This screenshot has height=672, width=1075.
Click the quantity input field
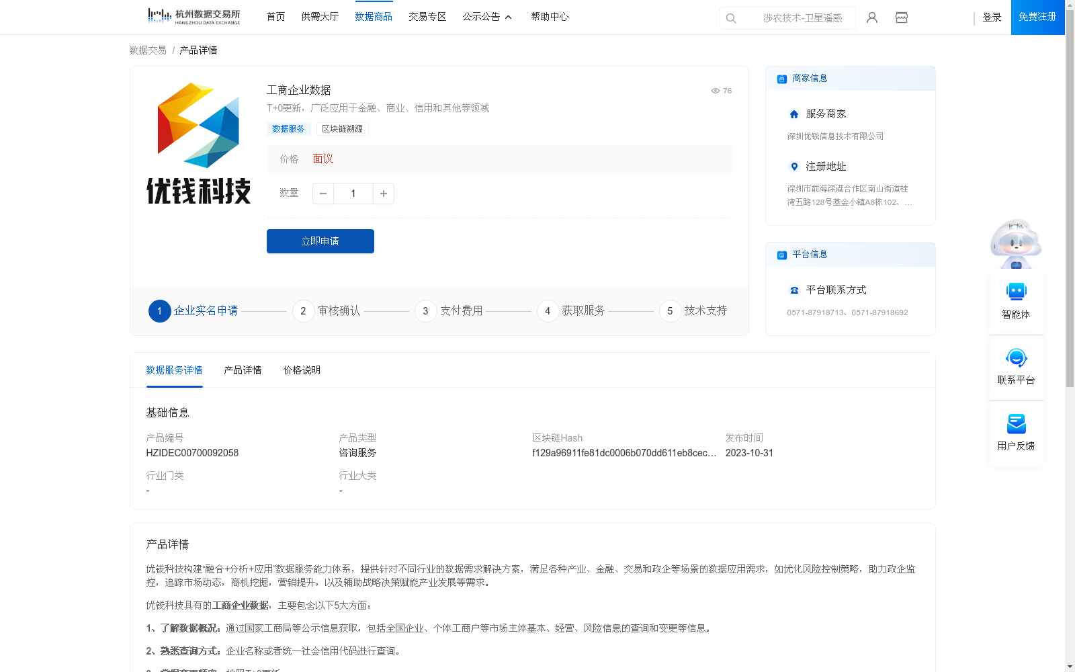pos(353,194)
